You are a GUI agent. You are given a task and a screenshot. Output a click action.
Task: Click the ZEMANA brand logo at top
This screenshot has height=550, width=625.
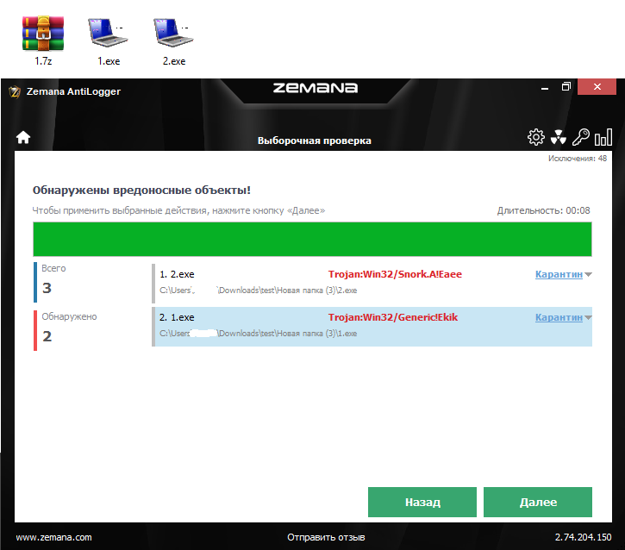(315, 88)
